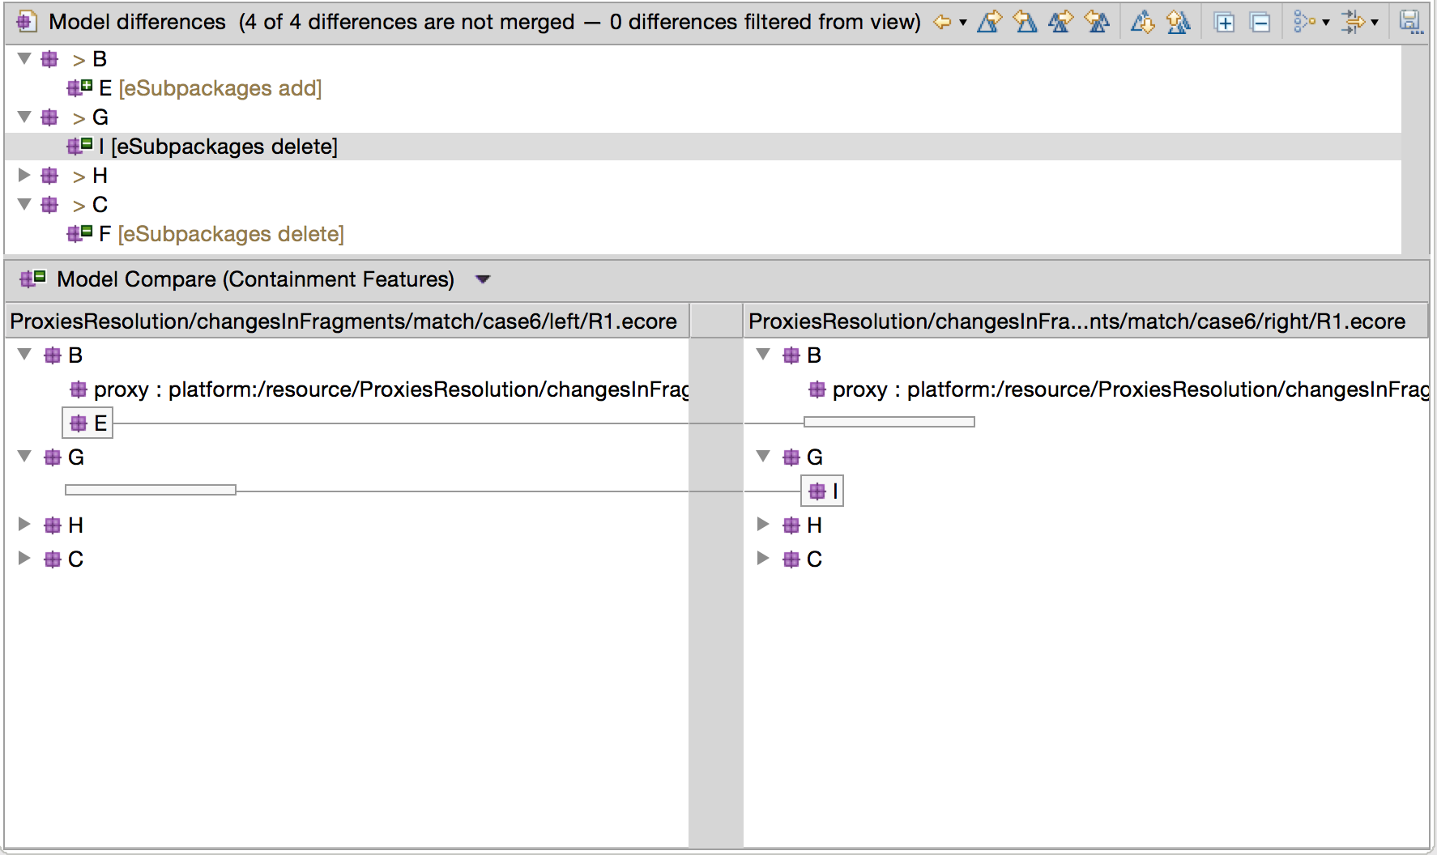The width and height of the screenshot is (1437, 855).
Task: Collapse the G node in differences tree
Action: [24, 117]
